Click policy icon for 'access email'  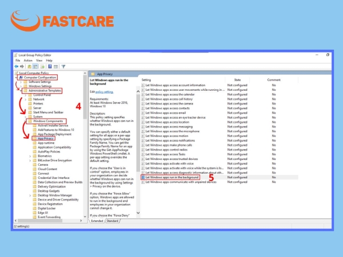tap(143, 113)
